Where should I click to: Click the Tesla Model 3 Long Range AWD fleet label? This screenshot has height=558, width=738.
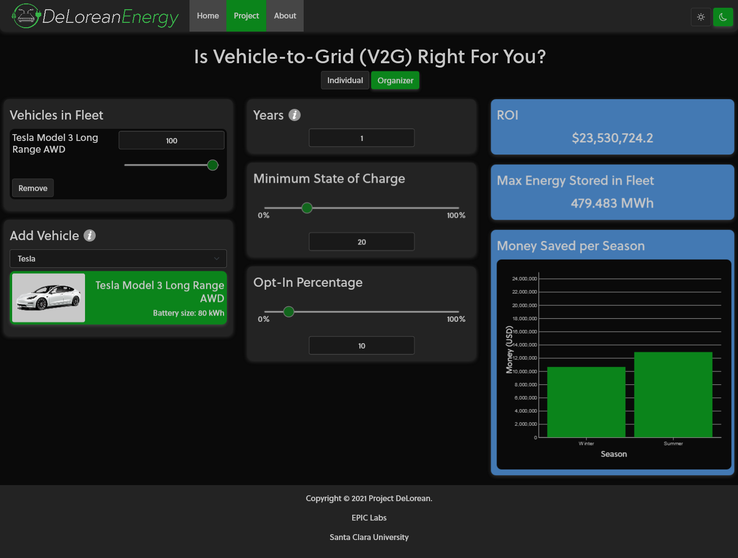(x=55, y=143)
